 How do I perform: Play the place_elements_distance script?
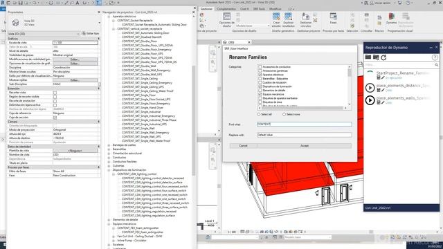point(370,88)
